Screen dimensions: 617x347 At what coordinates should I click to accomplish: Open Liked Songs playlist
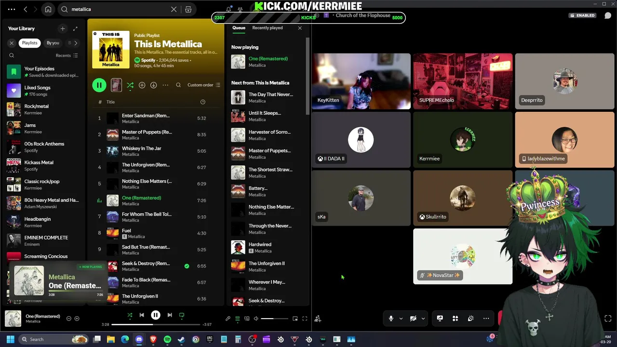click(43, 90)
